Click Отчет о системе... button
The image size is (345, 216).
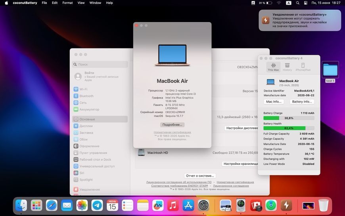point(200,175)
